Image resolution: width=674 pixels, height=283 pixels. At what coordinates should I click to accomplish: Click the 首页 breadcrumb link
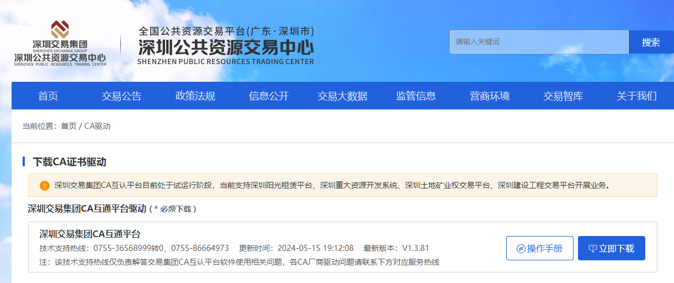pos(68,126)
